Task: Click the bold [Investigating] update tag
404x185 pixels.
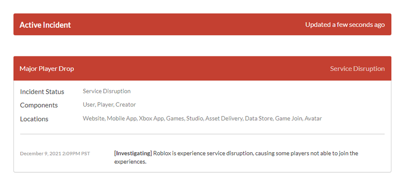Action: click(133, 153)
